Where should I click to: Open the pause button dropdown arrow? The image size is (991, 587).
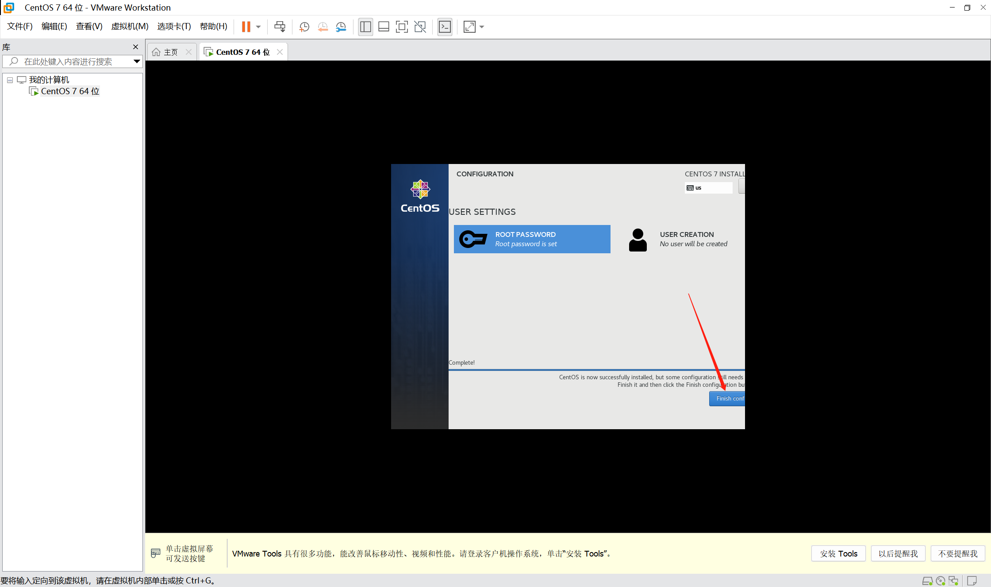(x=258, y=27)
